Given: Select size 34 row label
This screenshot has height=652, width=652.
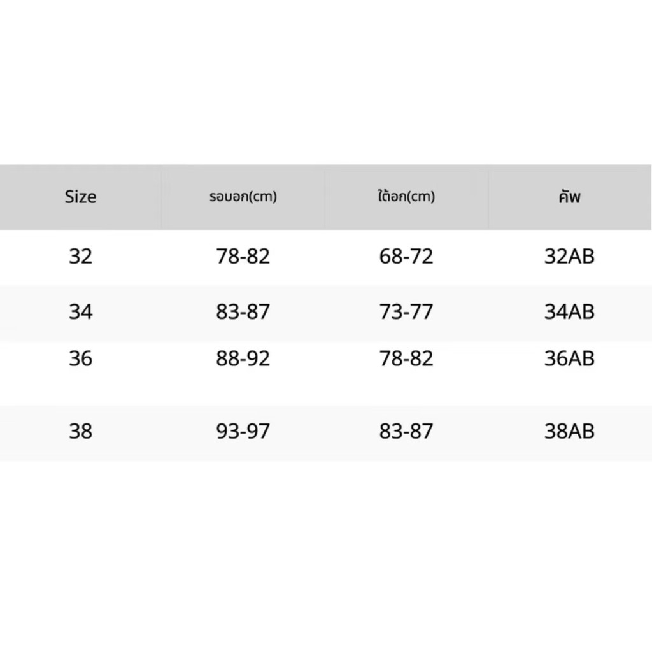Looking at the screenshot, I should tap(80, 311).
